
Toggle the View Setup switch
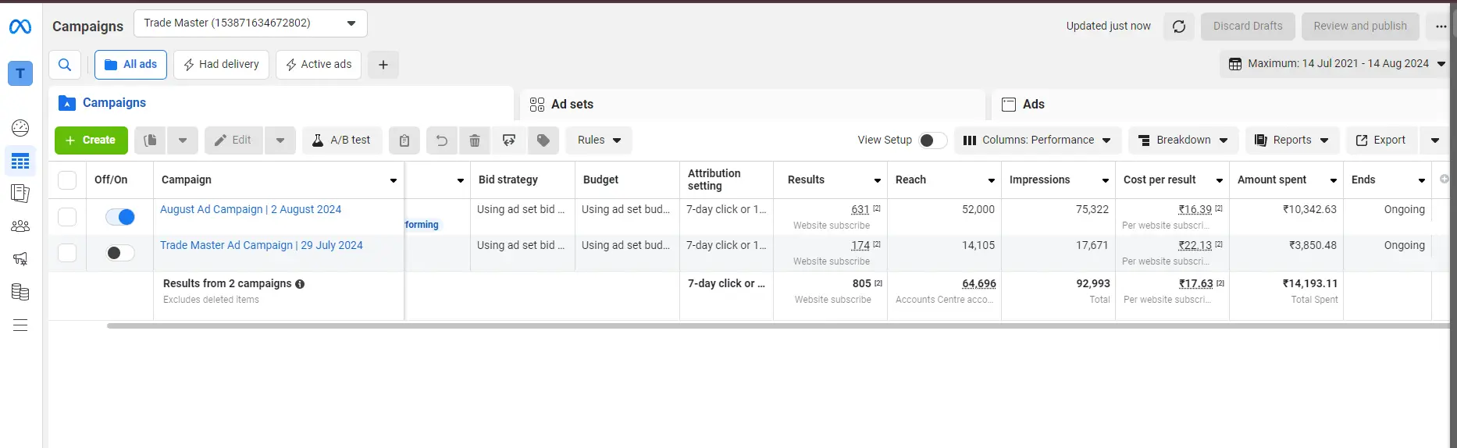(x=933, y=140)
